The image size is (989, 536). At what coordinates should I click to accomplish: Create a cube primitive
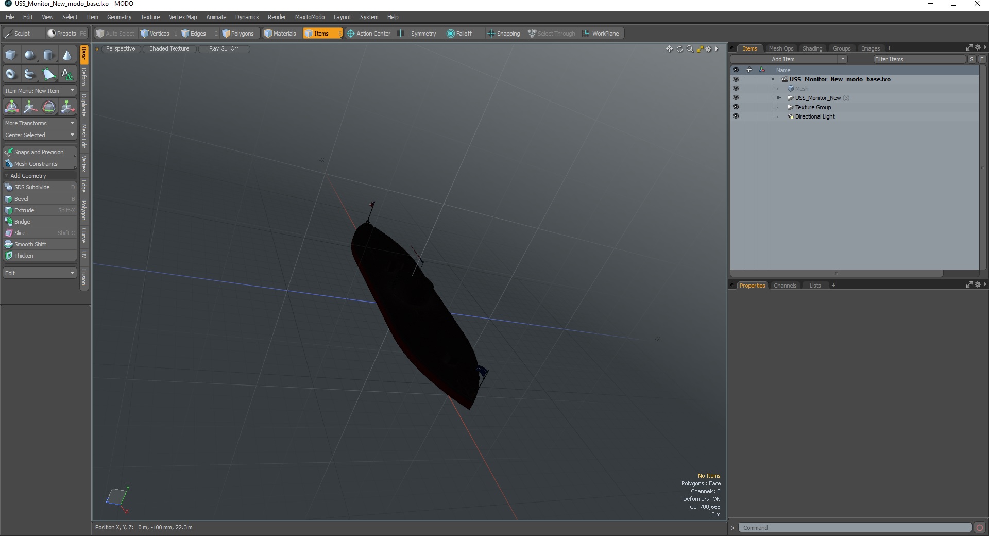(x=11, y=55)
